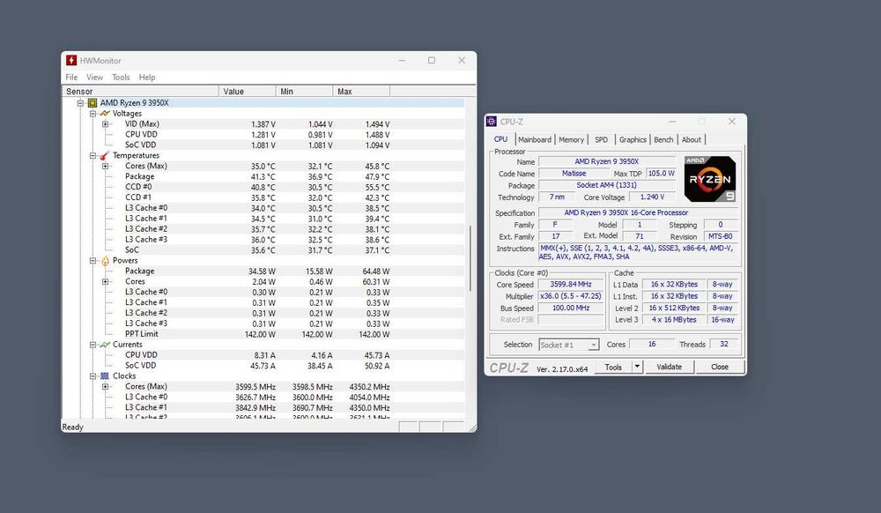Select the Package power row
The height and width of the screenshot is (513, 881).
point(263,271)
